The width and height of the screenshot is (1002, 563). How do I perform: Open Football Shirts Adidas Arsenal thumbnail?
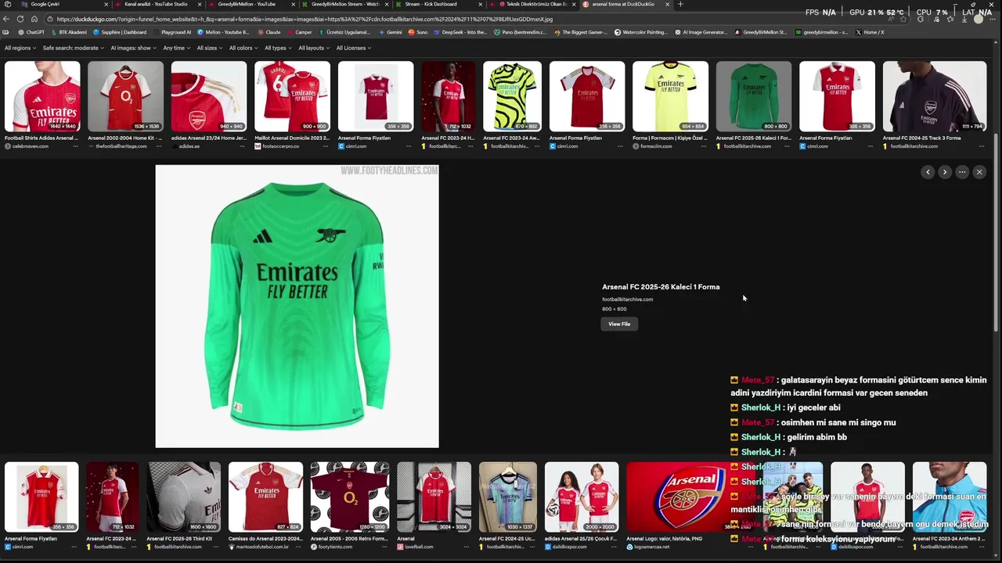click(x=42, y=97)
